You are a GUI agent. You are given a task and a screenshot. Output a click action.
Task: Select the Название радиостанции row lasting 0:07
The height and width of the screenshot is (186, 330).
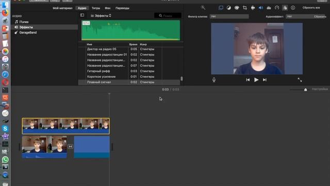pyautogui.click(x=129, y=66)
